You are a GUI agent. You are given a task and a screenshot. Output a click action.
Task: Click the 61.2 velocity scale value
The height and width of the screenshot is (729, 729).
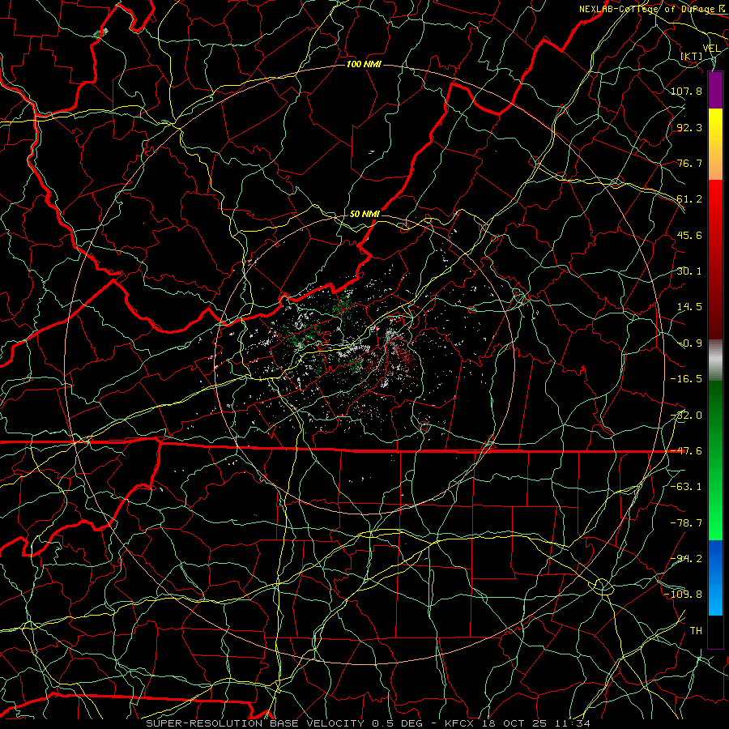pyautogui.click(x=689, y=199)
